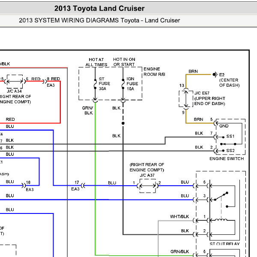Click the "BLU" label at relay pin 3
Viewport: 257px width, 257px height.
pyautogui.click(x=185, y=196)
